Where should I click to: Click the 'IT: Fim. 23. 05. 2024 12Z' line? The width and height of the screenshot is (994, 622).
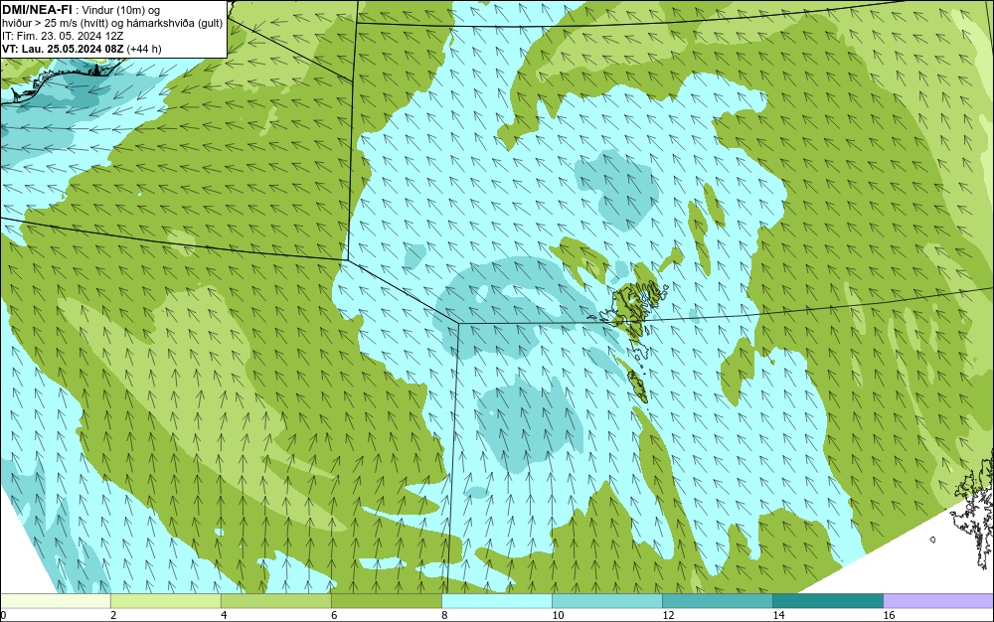62,36
